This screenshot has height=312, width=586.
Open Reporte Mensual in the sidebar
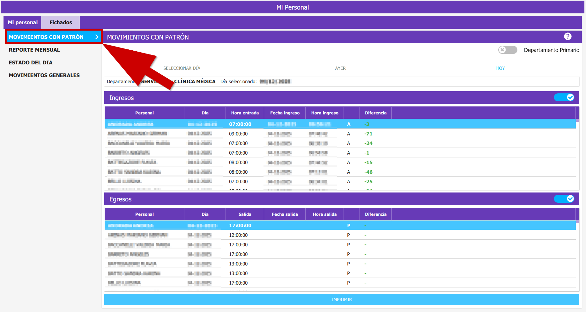[34, 50]
